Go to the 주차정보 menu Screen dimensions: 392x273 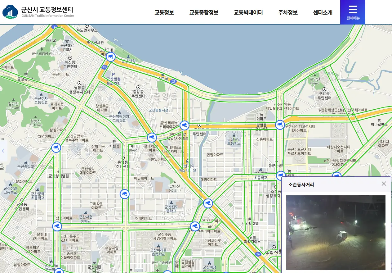[x=288, y=13]
